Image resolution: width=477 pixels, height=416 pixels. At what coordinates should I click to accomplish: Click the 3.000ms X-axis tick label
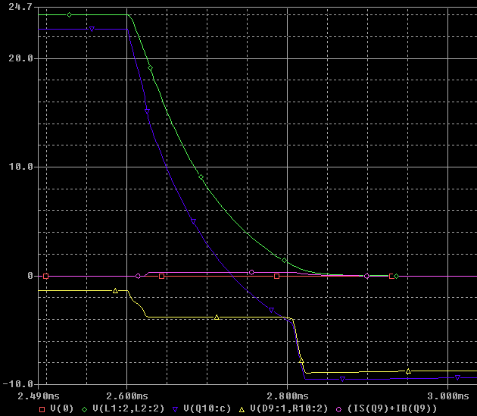pyautogui.click(x=447, y=395)
